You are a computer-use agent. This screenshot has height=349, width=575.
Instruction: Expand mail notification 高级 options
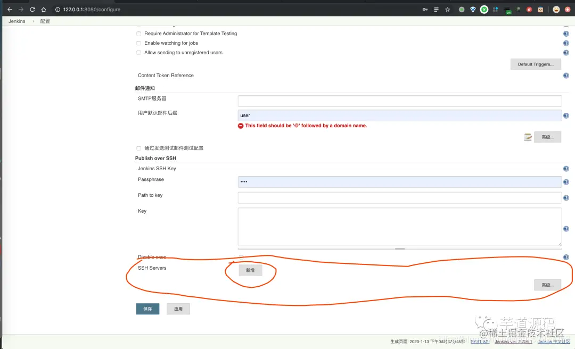click(x=547, y=137)
